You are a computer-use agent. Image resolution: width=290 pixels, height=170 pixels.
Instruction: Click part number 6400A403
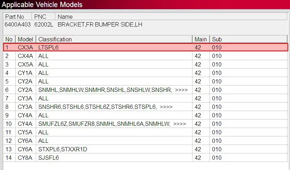[18, 24]
